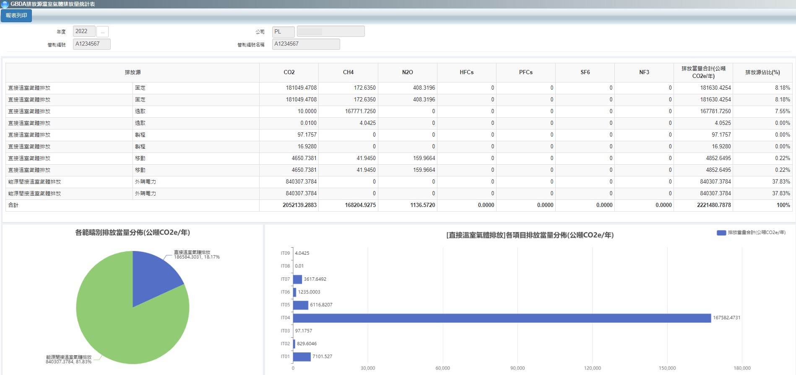The height and width of the screenshot is (375, 796).
Task: Select the grand total 2221480.7878
Action: tap(703, 205)
